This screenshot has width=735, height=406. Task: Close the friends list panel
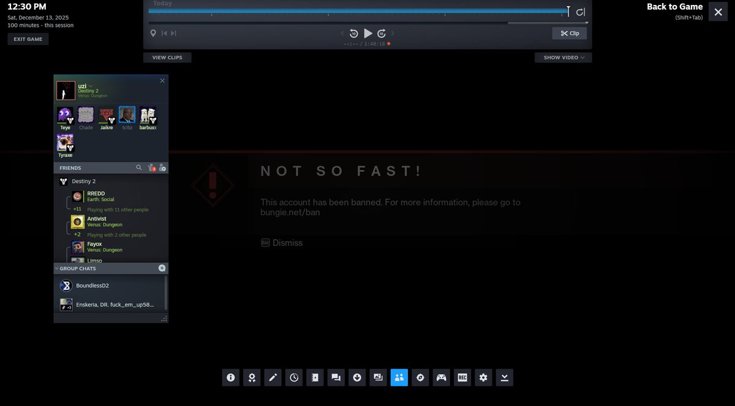coord(162,81)
